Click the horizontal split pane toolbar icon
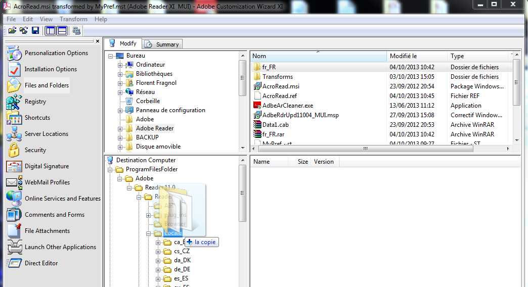This screenshot has height=287, width=528. click(62, 31)
